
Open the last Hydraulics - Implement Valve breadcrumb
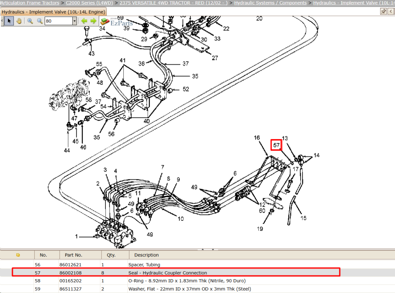click(x=354, y=3)
